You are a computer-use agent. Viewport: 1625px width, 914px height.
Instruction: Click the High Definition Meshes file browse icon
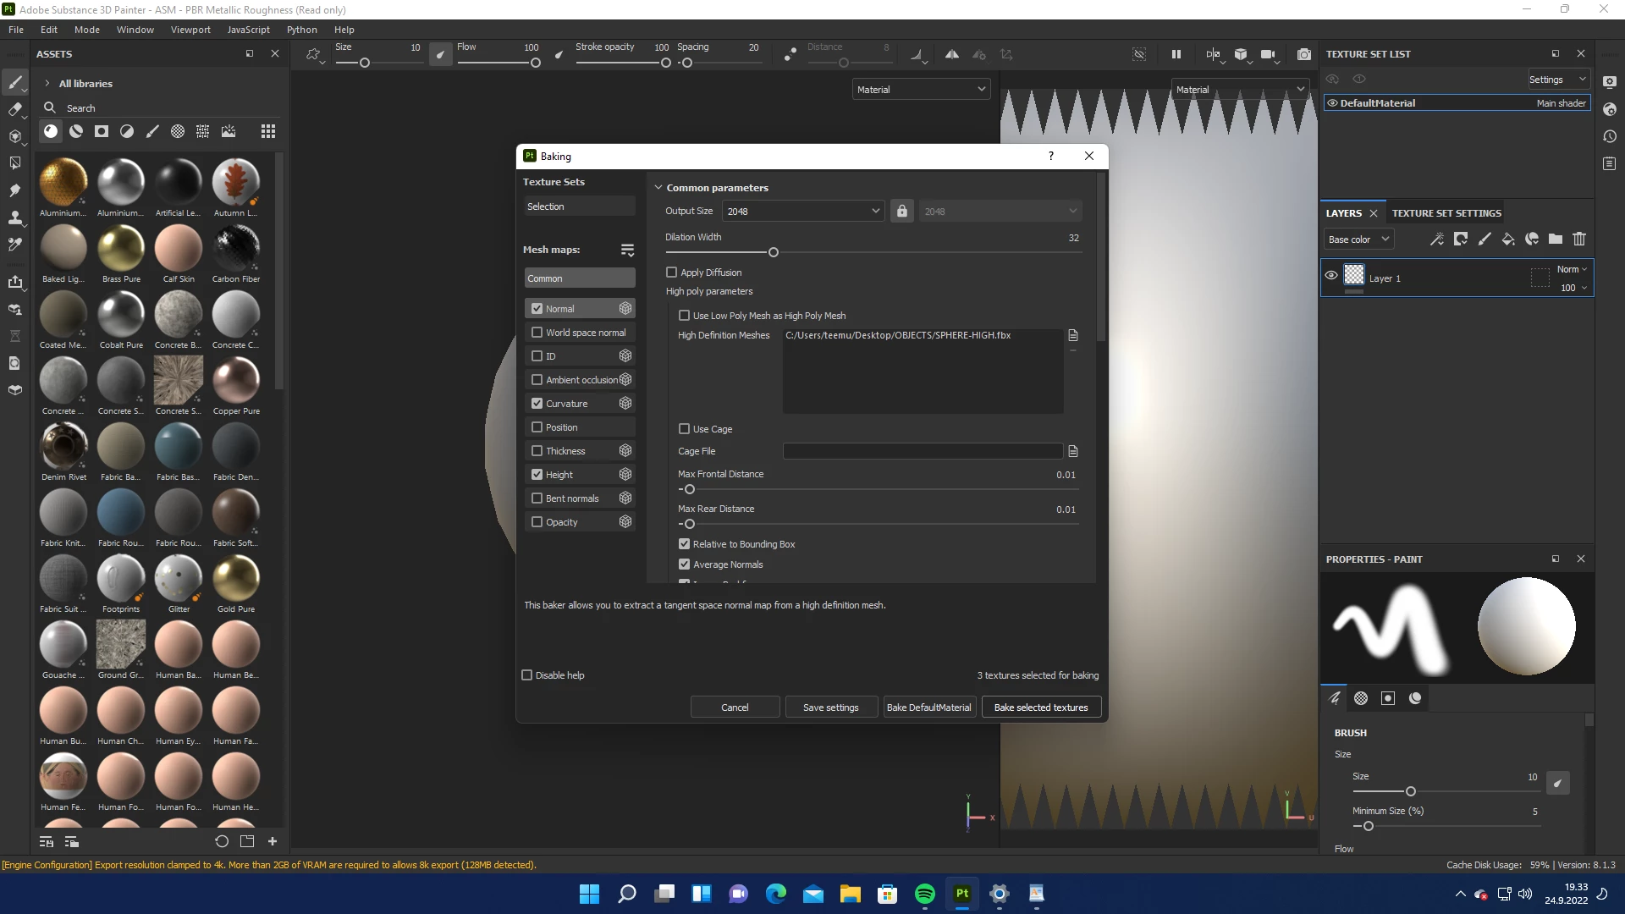tap(1072, 335)
